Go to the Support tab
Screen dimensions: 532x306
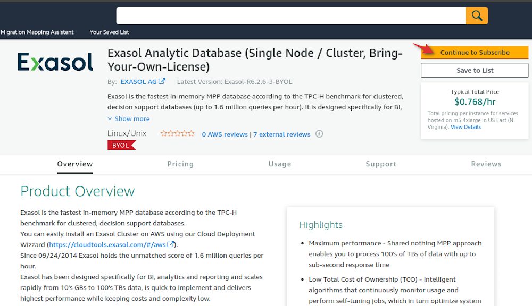(x=381, y=164)
